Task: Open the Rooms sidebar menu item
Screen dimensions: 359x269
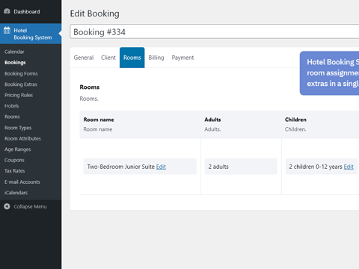Action: point(12,117)
